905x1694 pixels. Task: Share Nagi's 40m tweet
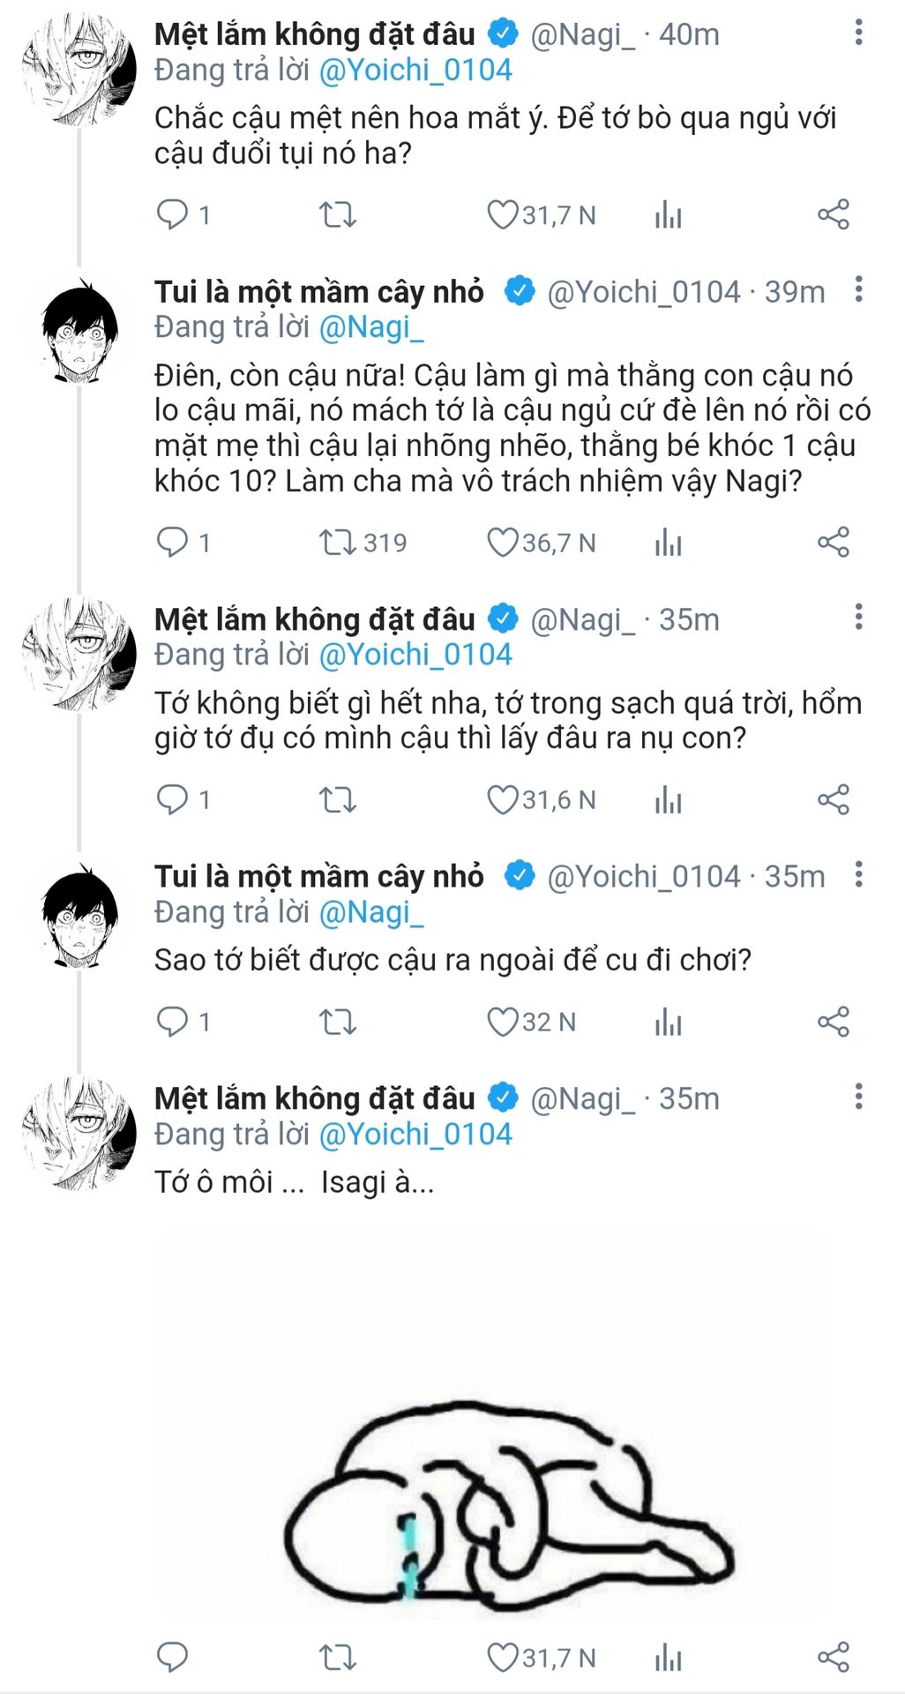(834, 214)
